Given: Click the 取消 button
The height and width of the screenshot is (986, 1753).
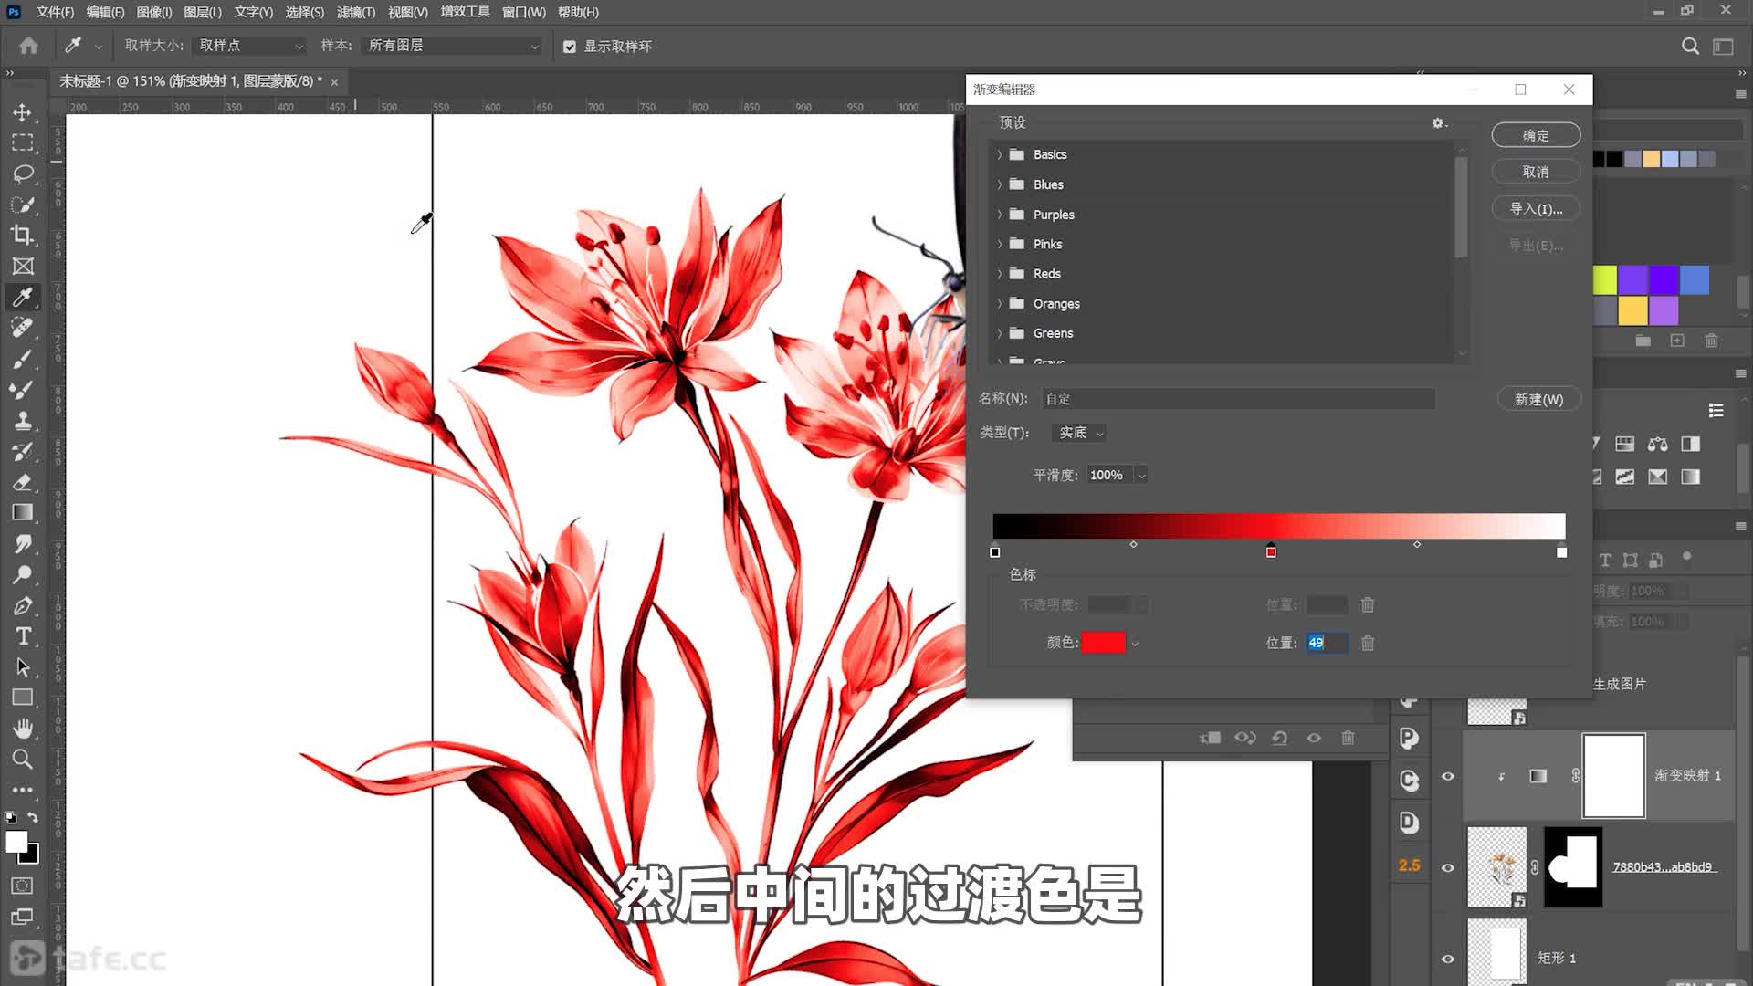Looking at the screenshot, I should (1536, 172).
